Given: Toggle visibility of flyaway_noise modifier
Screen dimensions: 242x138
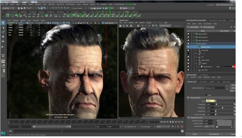Looking at the screenshot, I should (188, 47).
